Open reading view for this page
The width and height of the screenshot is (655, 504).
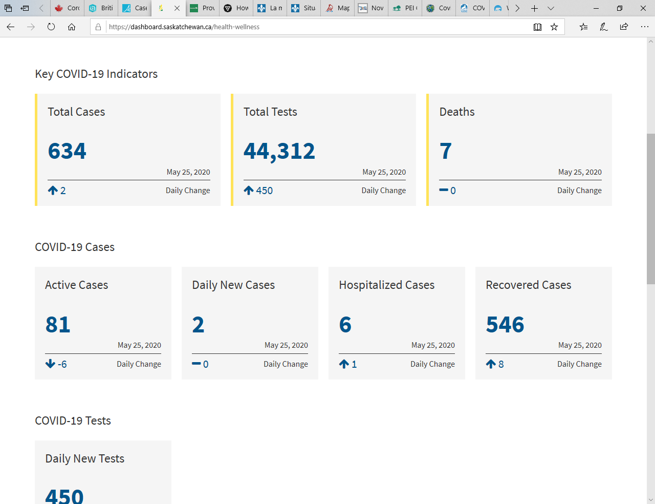tap(537, 27)
